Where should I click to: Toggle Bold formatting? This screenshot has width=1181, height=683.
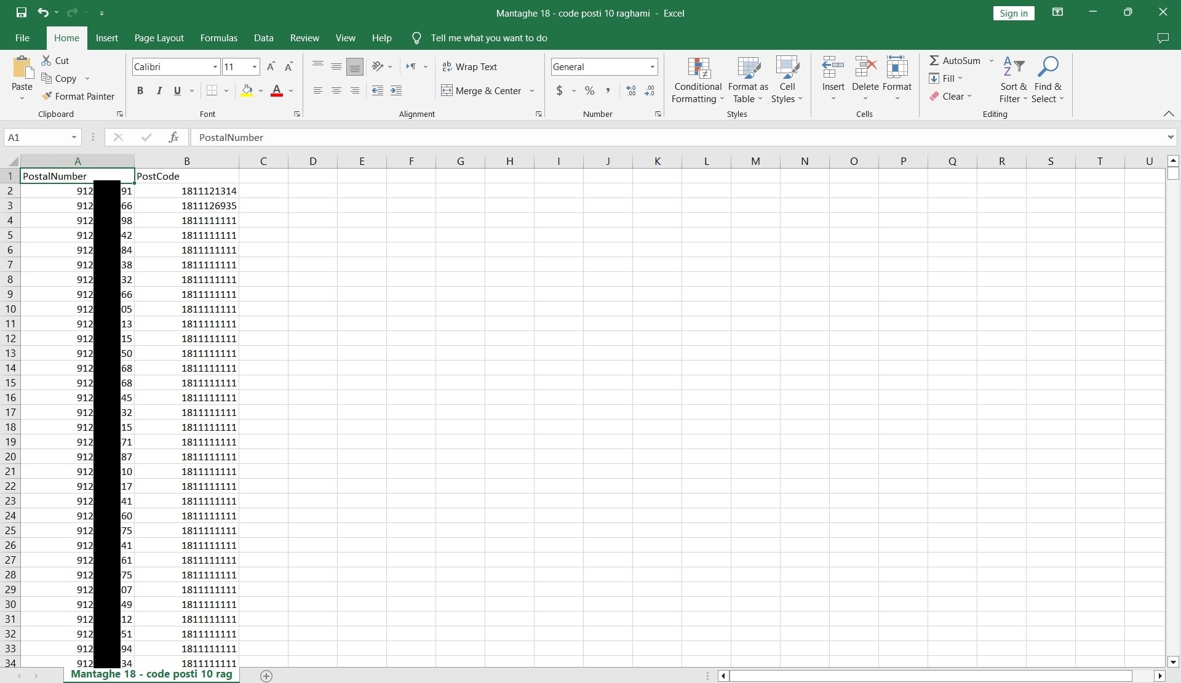pos(140,90)
